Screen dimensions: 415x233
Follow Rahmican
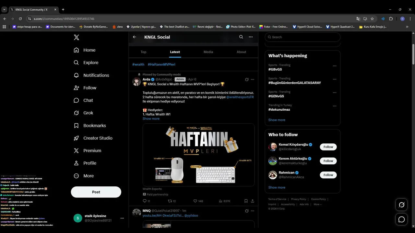click(328, 175)
